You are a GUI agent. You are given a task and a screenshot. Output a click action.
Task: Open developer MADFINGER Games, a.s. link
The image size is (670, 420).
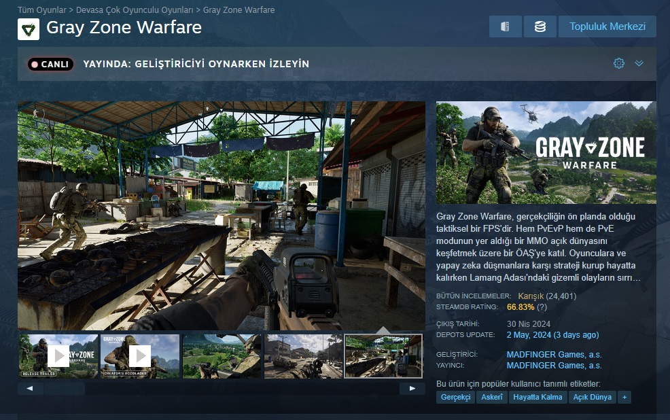tap(554, 355)
